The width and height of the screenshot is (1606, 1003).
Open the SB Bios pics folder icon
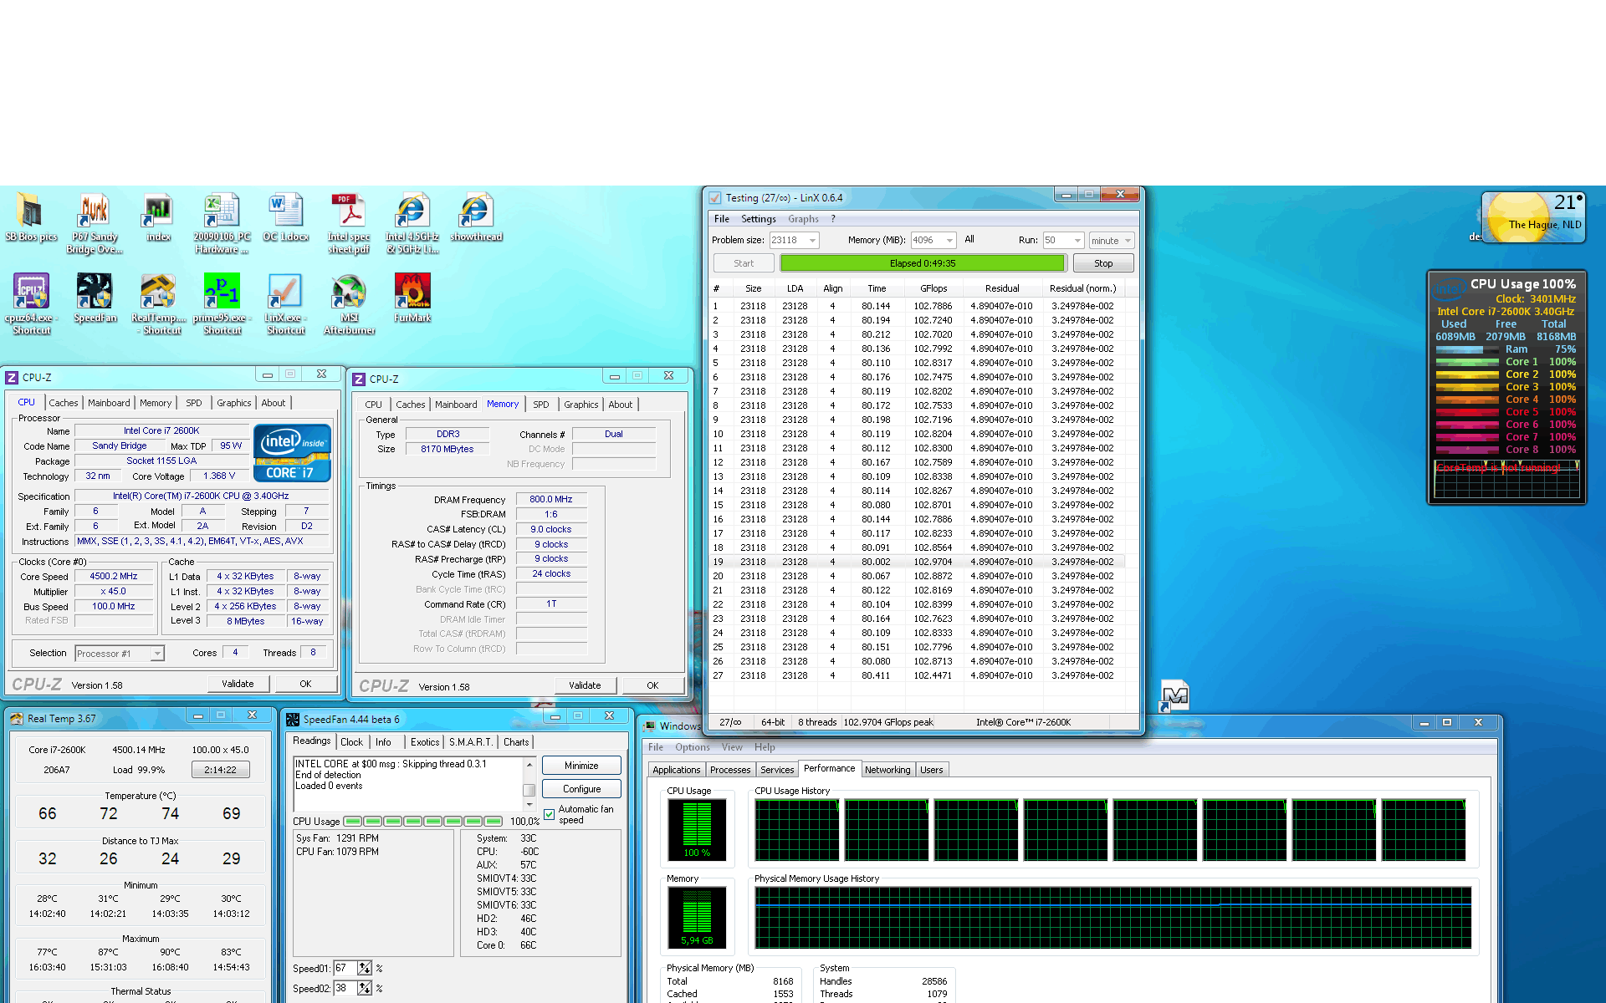pos(30,211)
